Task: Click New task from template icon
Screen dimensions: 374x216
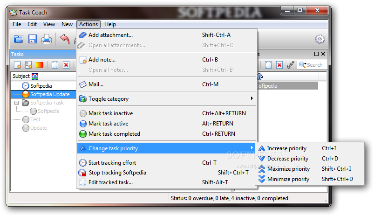Action: [28, 65]
